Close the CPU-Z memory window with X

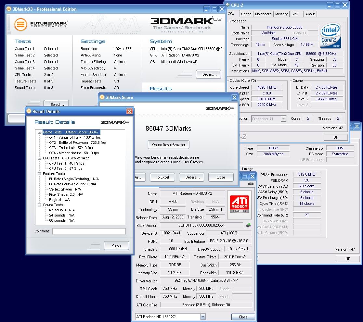357,127
